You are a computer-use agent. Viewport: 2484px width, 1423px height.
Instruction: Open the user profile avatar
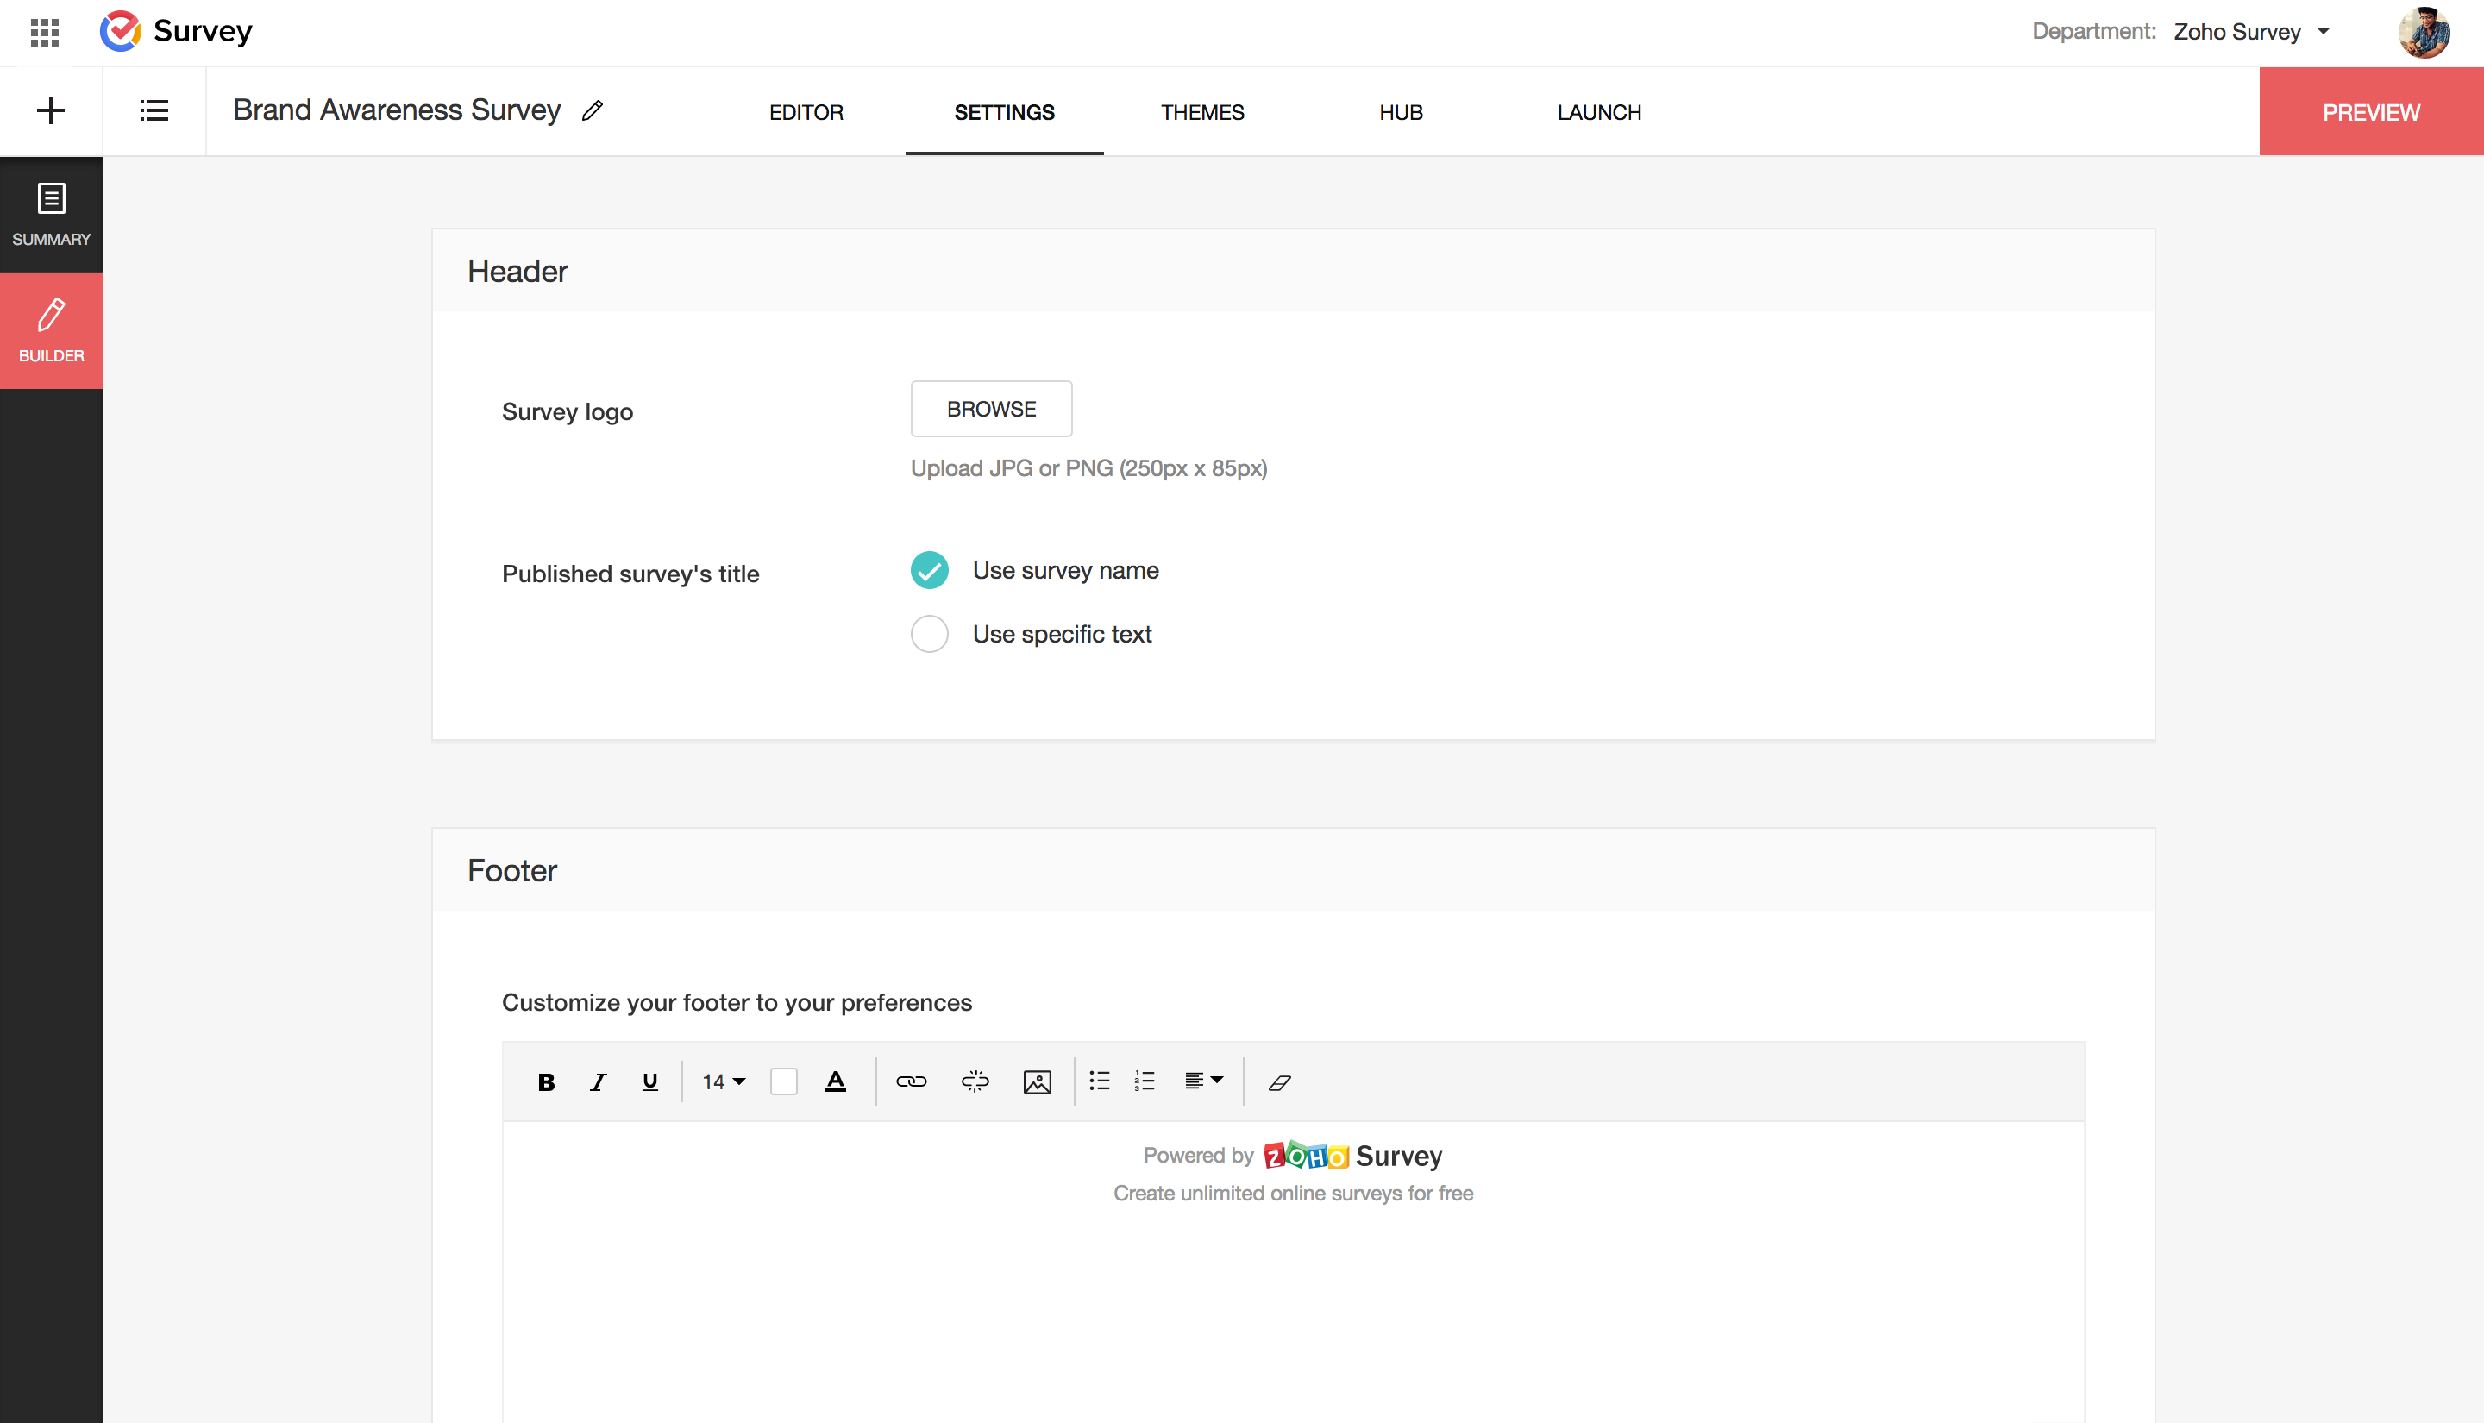(2424, 32)
